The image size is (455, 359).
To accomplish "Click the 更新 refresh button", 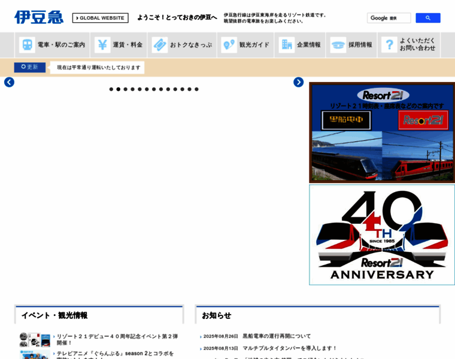I will [x=30, y=67].
